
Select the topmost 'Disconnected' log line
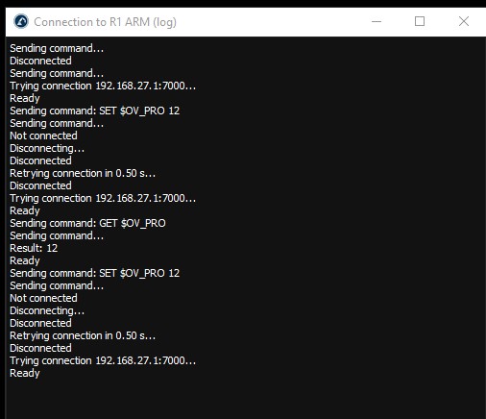coord(40,61)
